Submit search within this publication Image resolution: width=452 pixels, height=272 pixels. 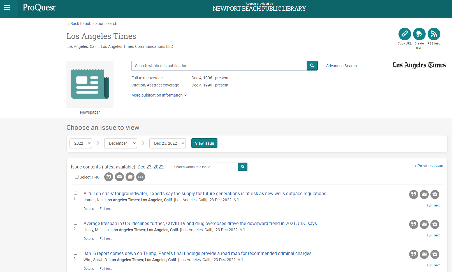[x=312, y=66]
